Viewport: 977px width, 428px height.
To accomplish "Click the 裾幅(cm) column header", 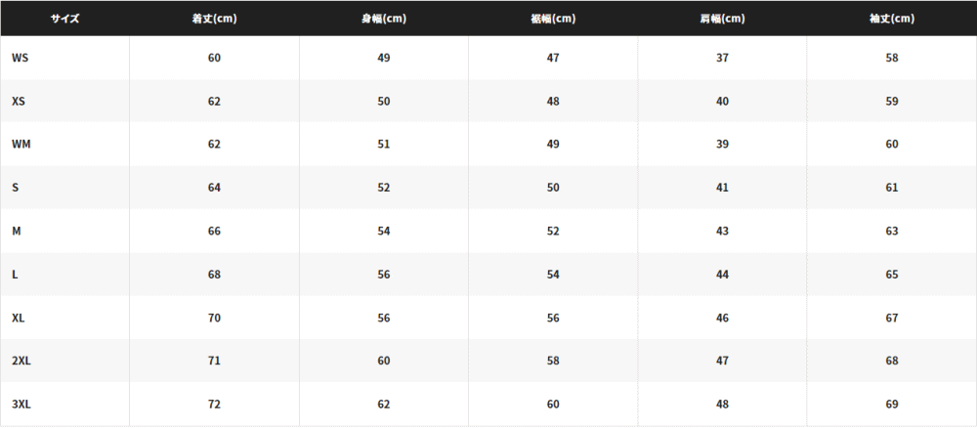I will 553,19.
